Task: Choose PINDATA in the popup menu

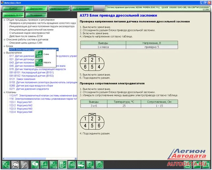Action: [47, 63]
